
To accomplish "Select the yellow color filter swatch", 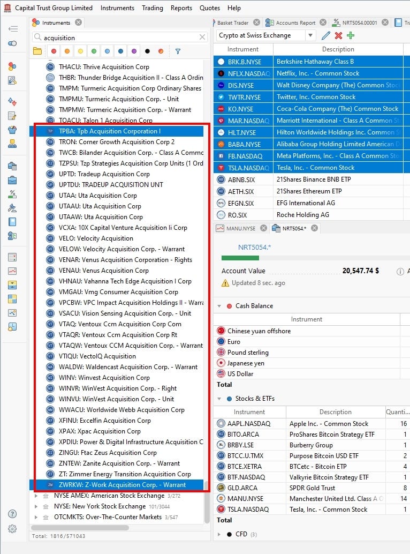I will click(80, 51).
